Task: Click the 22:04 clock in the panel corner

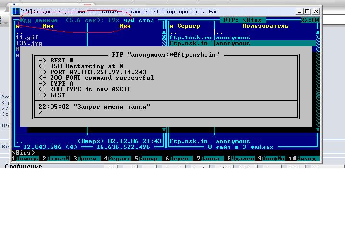Action: (x=309, y=20)
